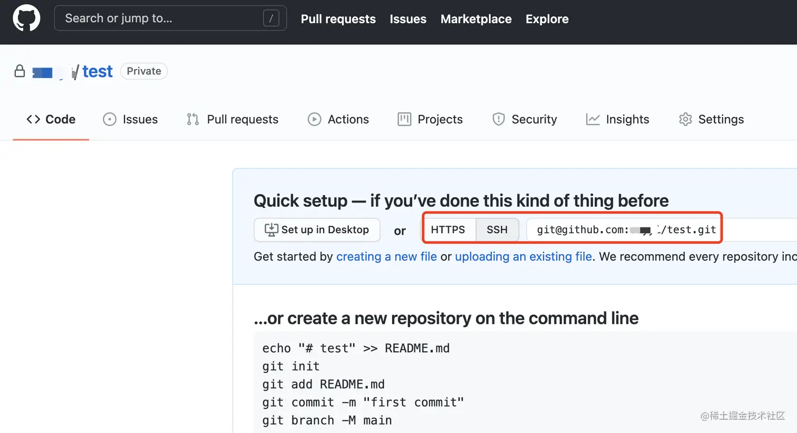Switch to the Projects tab
This screenshot has height=433, width=797.
430,119
